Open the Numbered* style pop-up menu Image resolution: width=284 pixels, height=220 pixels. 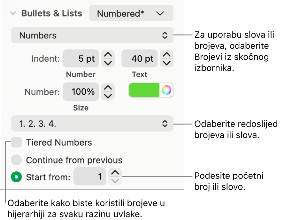[x=131, y=13]
